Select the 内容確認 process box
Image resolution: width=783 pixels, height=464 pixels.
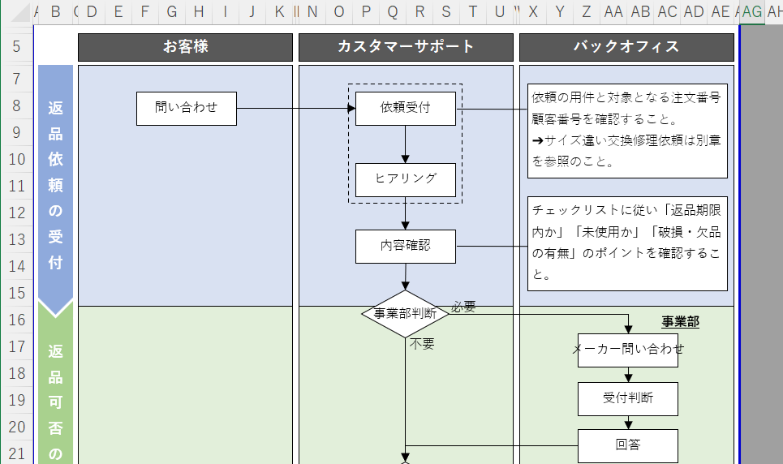point(406,246)
